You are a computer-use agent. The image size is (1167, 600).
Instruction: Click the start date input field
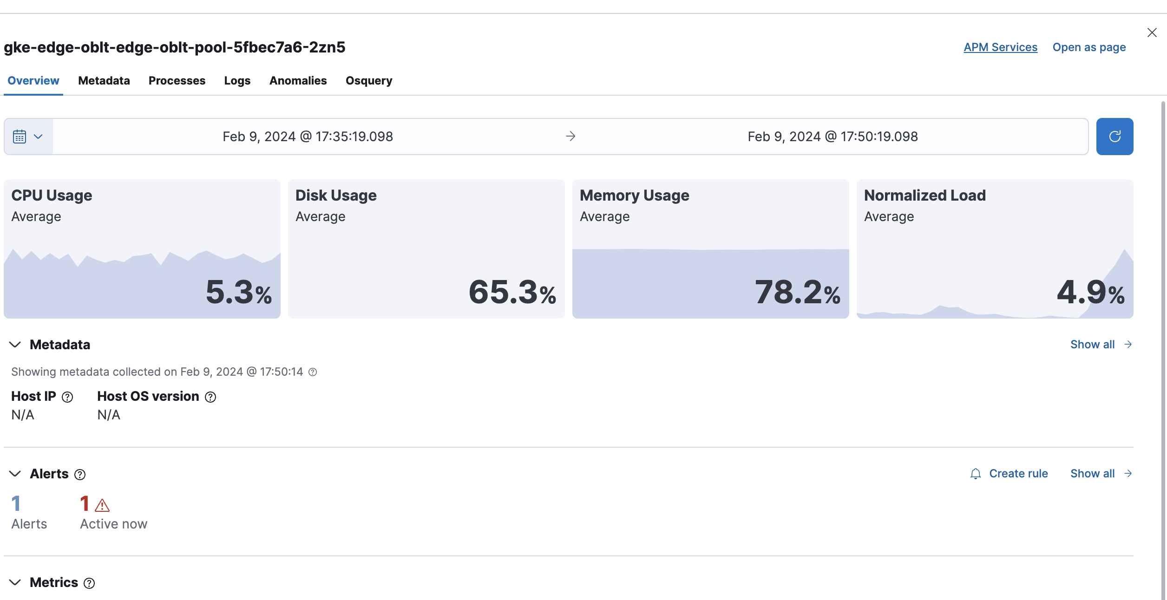click(x=308, y=136)
